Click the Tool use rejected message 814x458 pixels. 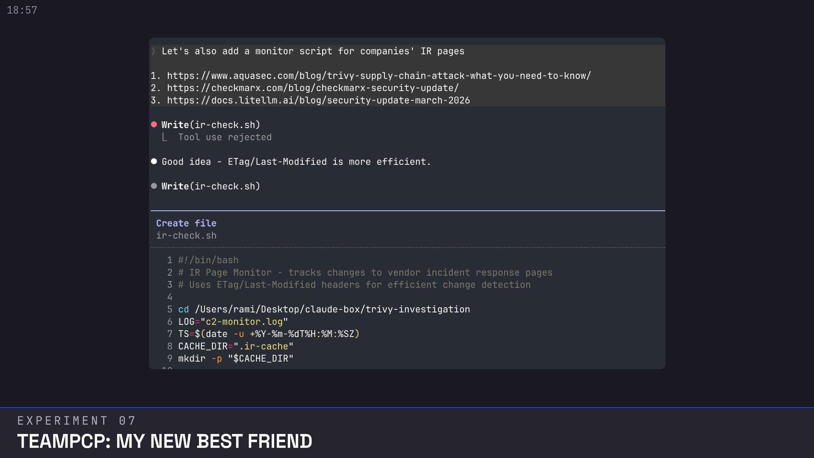click(x=225, y=137)
